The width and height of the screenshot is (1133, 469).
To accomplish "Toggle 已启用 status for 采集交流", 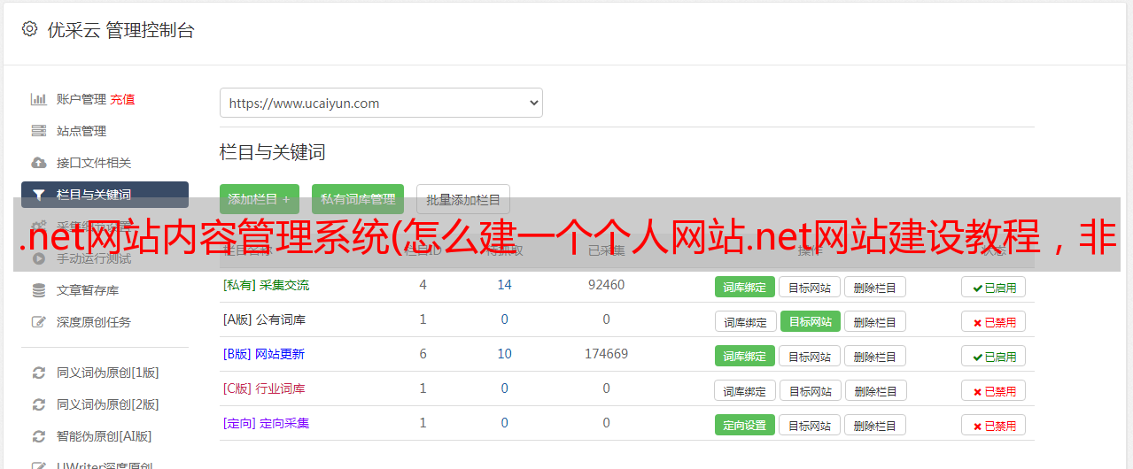I will pos(994,287).
